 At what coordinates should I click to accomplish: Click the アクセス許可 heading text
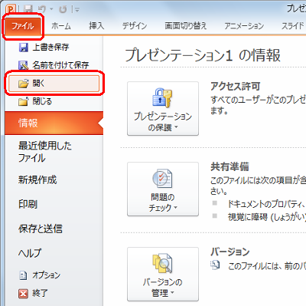[x=235, y=87]
